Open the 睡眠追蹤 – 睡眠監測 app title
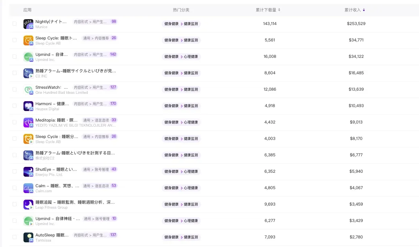This screenshot has height=247, width=419. pyautogui.click(x=75, y=202)
